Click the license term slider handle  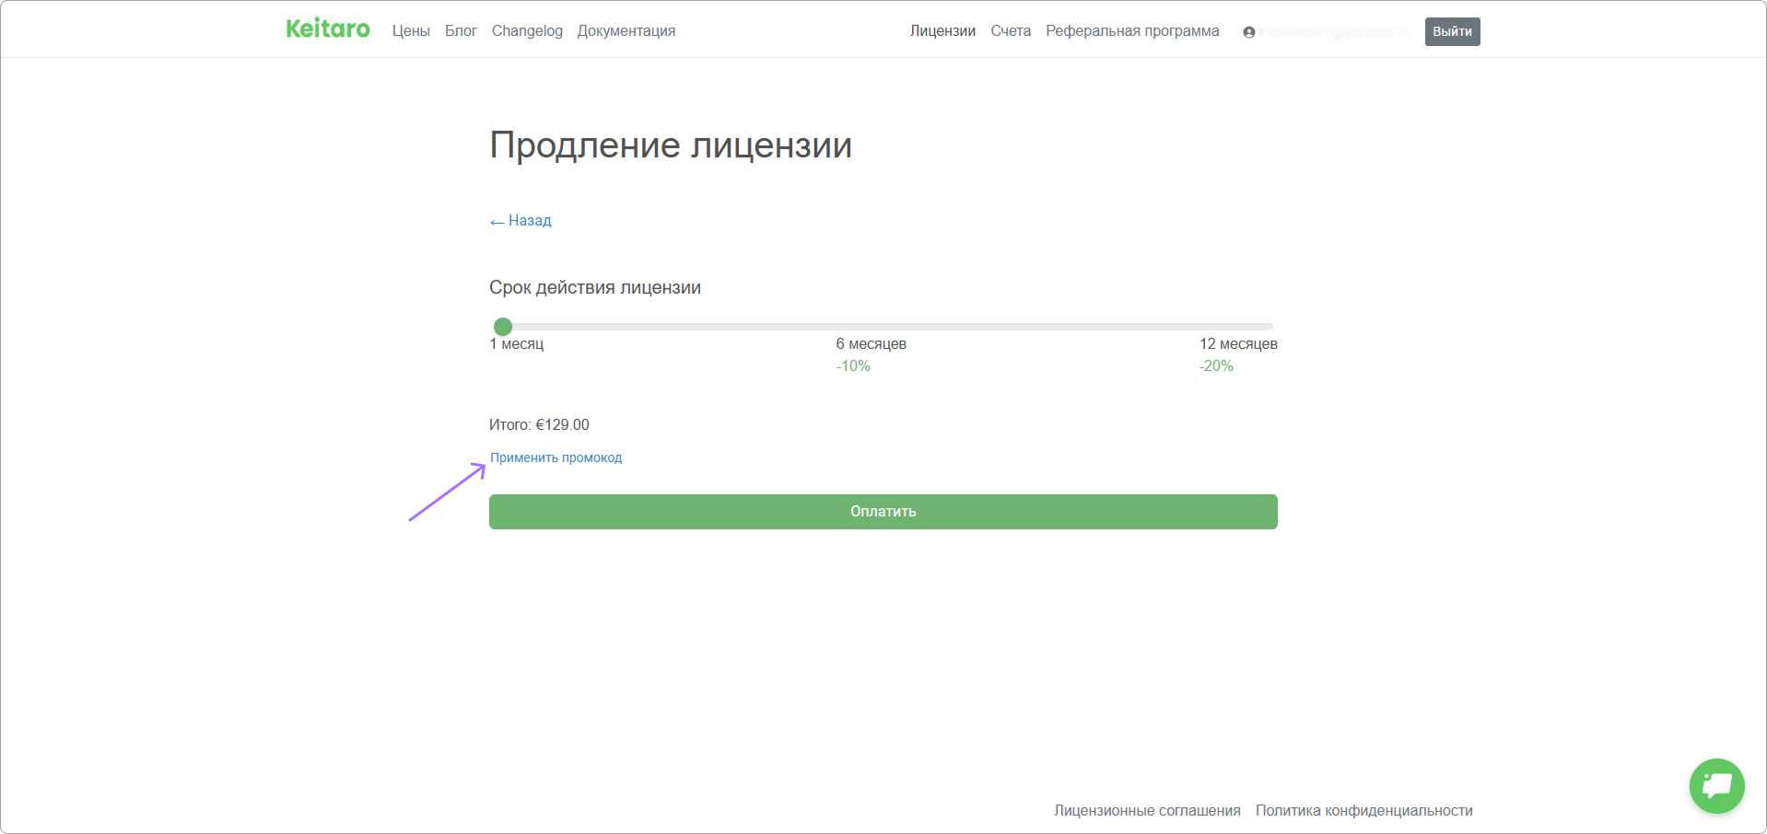pyautogui.click(x=503, y=327)
